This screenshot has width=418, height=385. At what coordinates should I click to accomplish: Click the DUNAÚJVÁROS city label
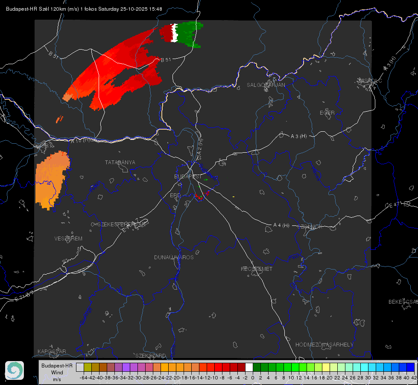point(174,257)
